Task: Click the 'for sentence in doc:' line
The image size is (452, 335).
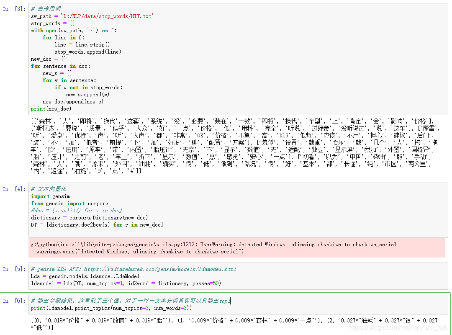Action: coord(61,66)
